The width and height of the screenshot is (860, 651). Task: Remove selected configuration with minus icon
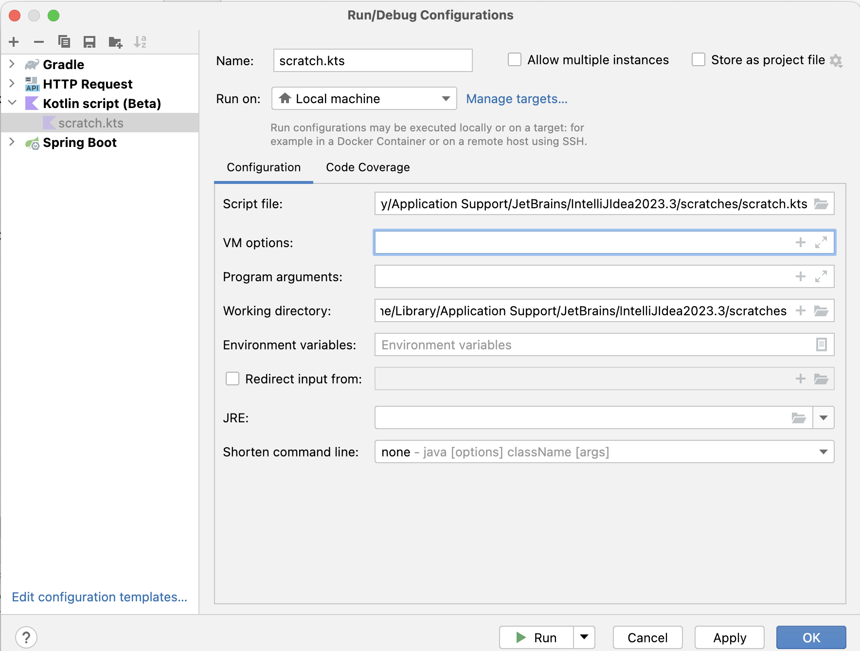[x=39, y=42]
